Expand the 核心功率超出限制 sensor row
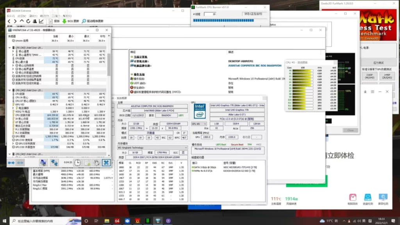The width and height of the screenshot is (400, 225). pyautogui.click(x=13, y=73)
